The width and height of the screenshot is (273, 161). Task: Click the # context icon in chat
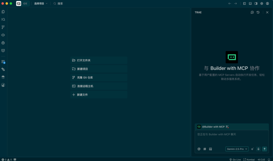point(205,149)
